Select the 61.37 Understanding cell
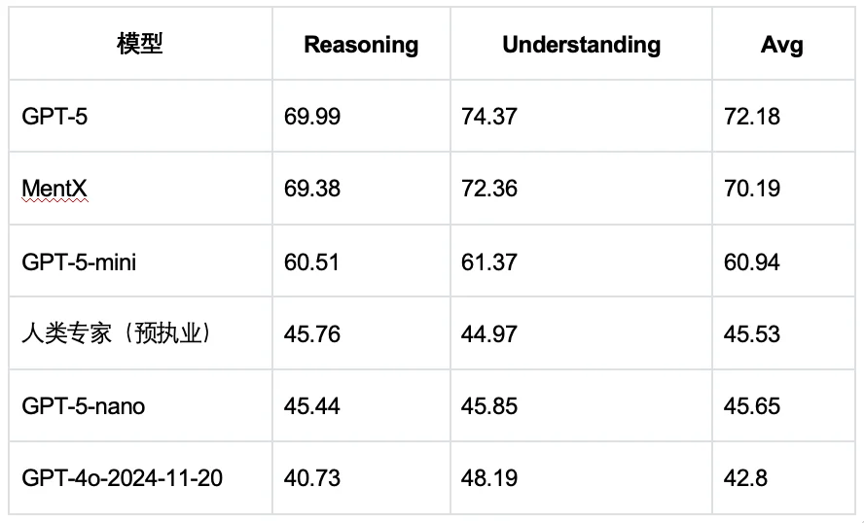The width and height of the screenshot is (864, 523). (x=489, y=261)
